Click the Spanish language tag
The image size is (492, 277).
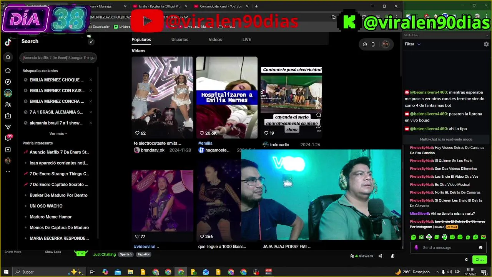126,255
